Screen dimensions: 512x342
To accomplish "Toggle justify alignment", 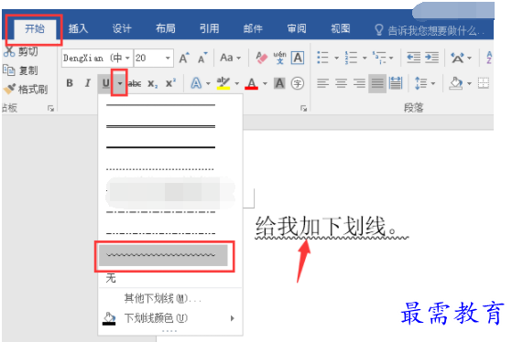I will (377, 83).
